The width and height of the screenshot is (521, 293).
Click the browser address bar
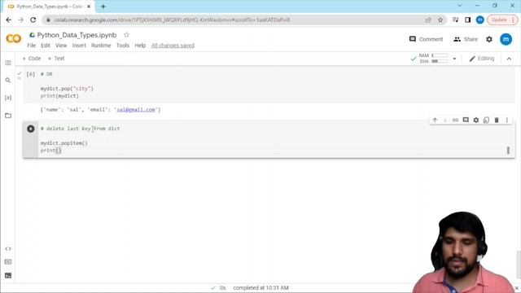tap(233, 20)
